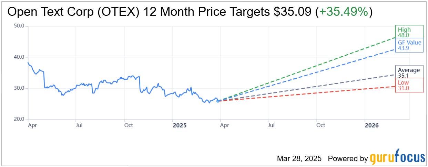This screenshot has width=428, height=167.
Task: Click the +35.49% percentage in title
Action: (x=343, y=12)
